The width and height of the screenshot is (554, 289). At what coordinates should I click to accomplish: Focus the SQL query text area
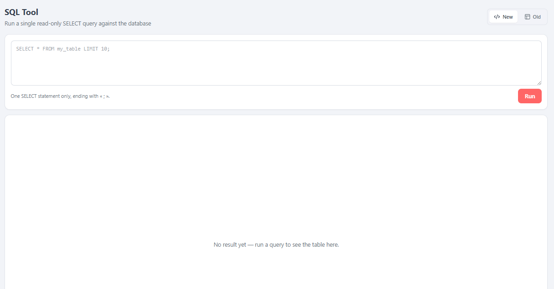click(x=276, y=63)
